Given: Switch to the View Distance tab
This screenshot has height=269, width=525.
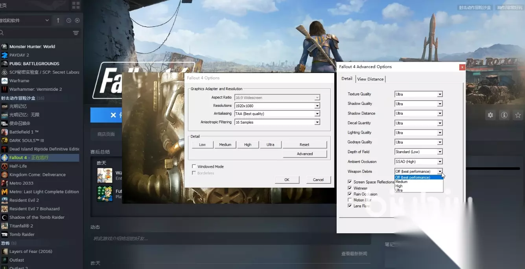Looking at the screenshot, I should pos(370,79).
